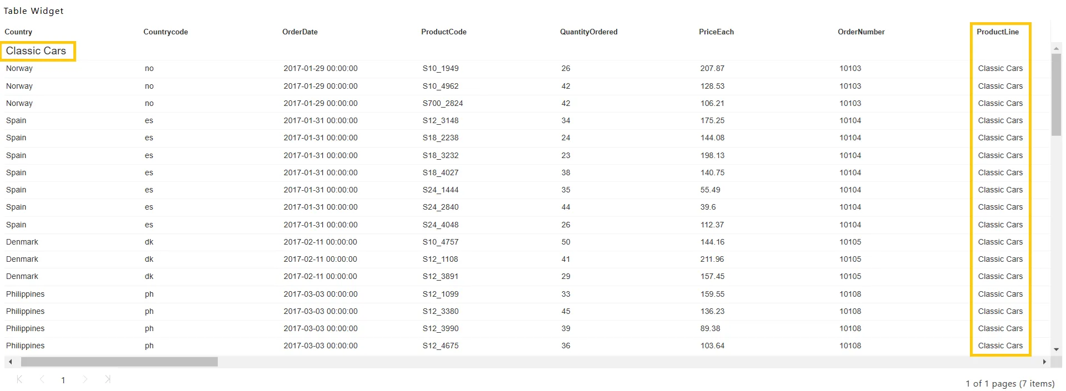Go to first page pager icon
The height and width of the screenshot is (391, 1066).
tap(19, 379)
